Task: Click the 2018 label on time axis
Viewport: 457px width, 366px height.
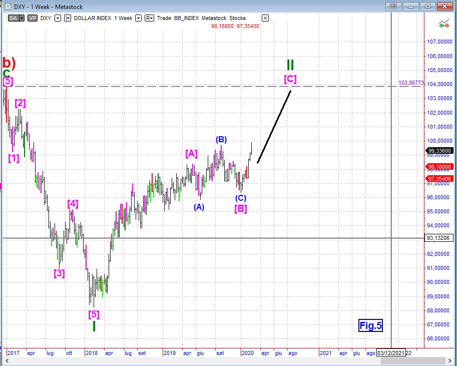Action: [92, 353]
